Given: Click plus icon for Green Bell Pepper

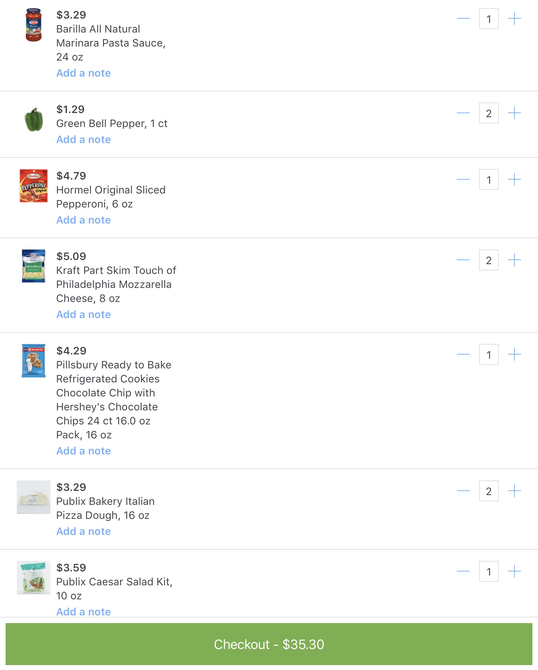Looking at the screenshot, I should [x=514, y=113].
